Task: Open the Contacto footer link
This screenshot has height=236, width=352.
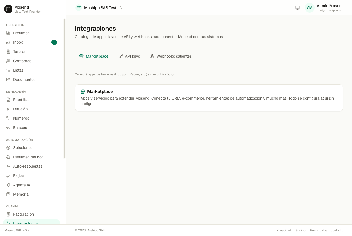Action: [337, 230]
